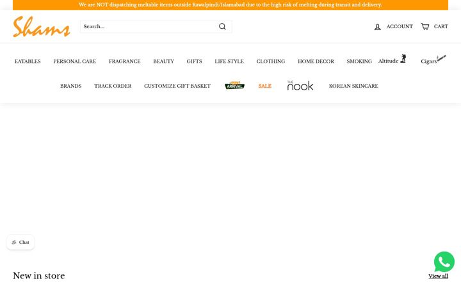Click View all for New in store
The height and width of the screenshot is (288, 461).
[438, 276]
